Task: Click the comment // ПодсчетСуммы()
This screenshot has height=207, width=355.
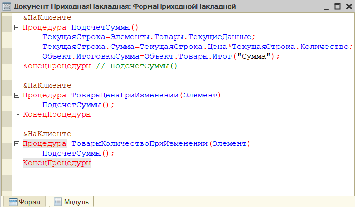Action: (137, 66)
